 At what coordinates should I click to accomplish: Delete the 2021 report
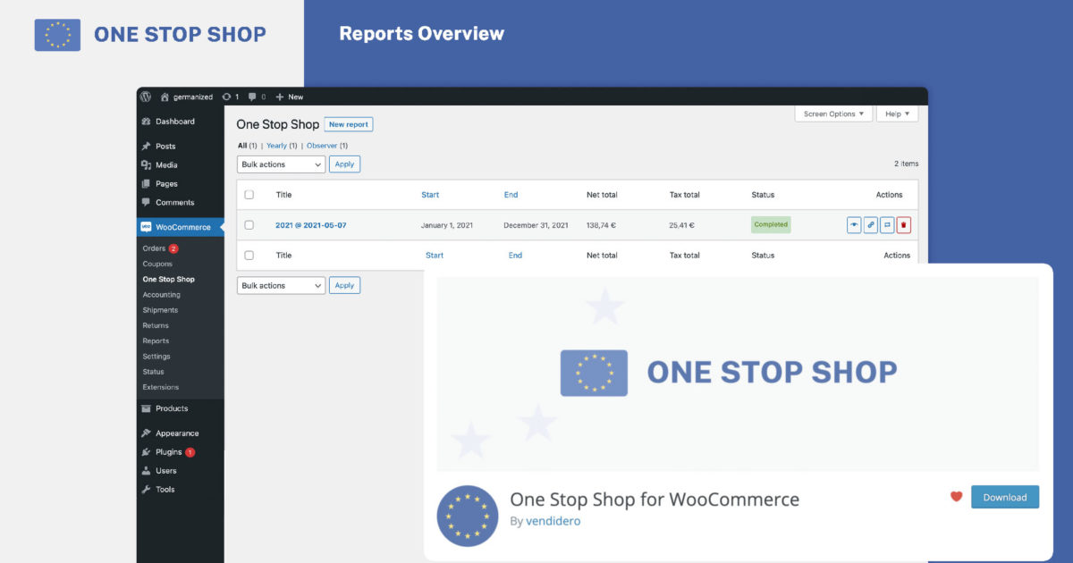903,224
